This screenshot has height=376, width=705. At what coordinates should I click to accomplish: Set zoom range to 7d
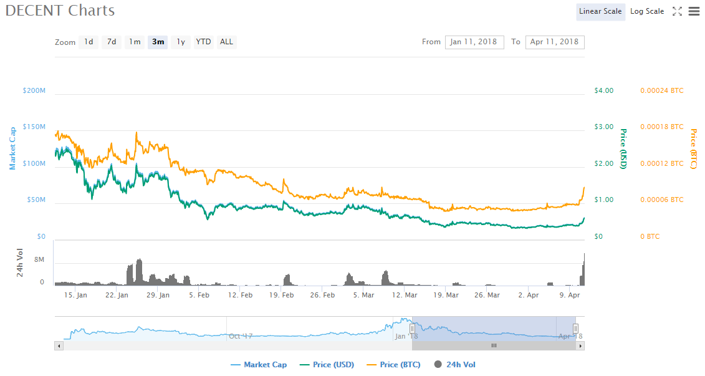click(x=112, y=42)
